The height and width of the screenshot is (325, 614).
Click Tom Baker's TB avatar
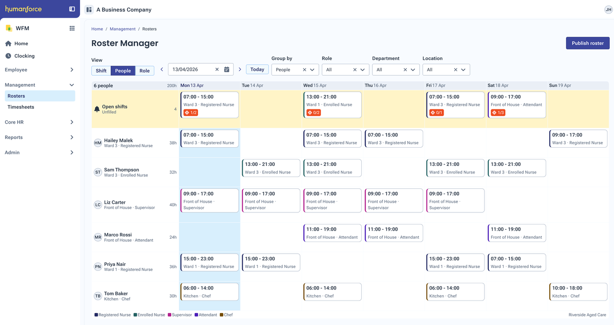point(98,296)
